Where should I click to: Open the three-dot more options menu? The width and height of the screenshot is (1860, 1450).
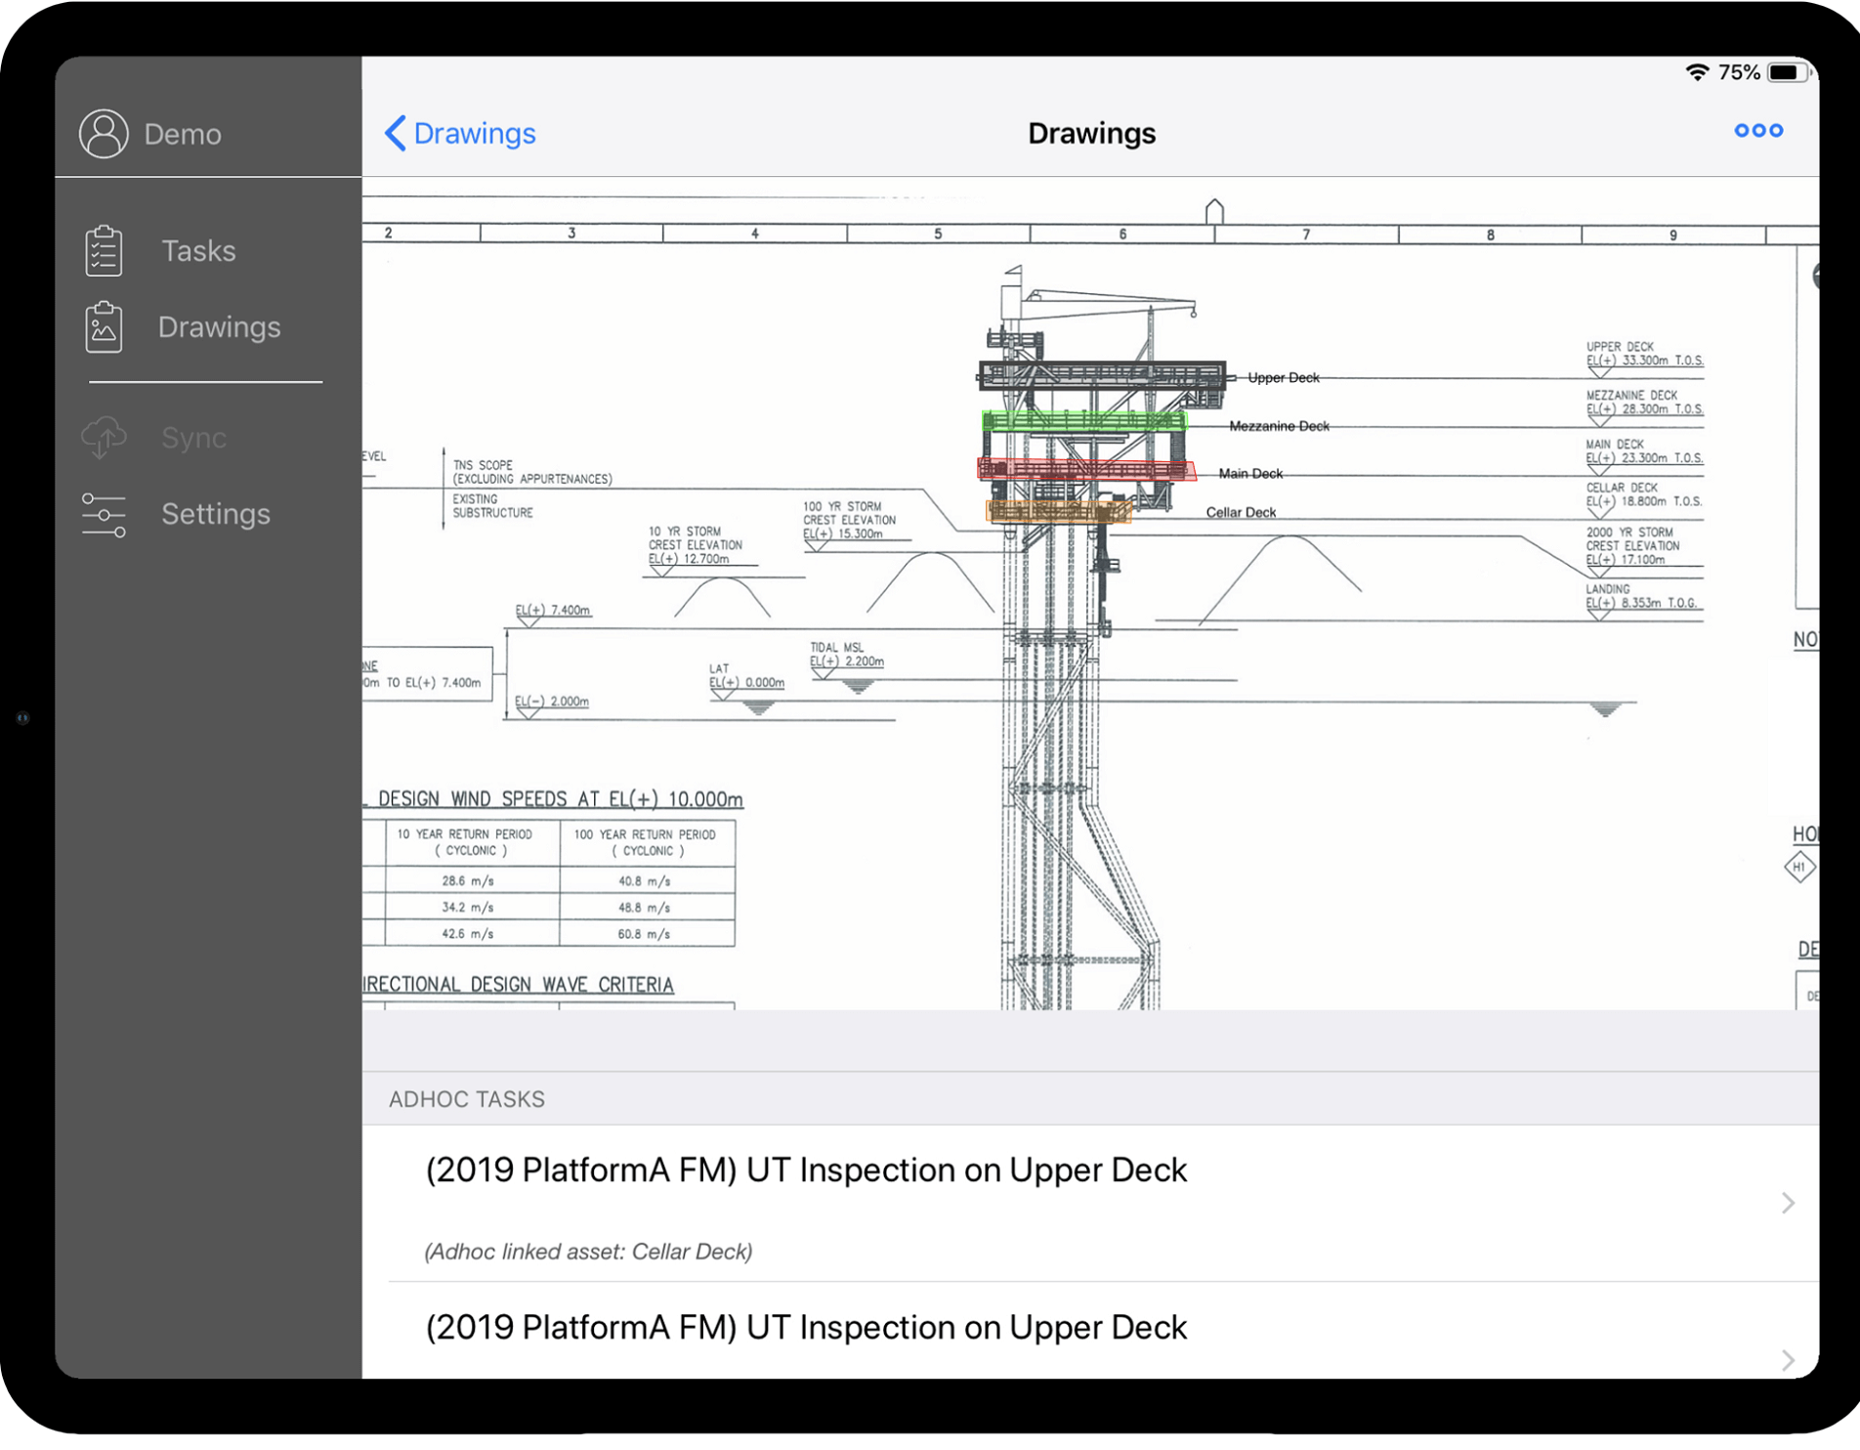click(x=1757, y=131)
